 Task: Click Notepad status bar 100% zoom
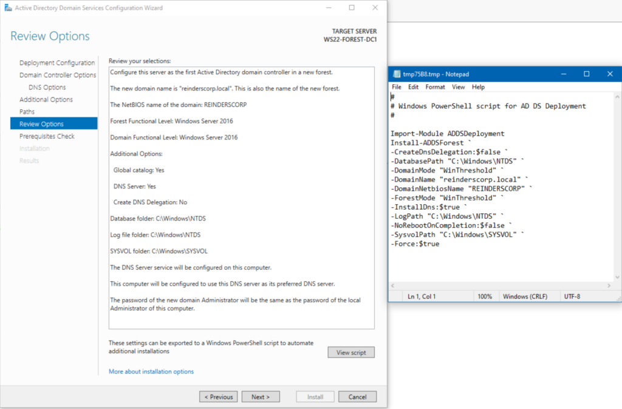tap(485, 297)
